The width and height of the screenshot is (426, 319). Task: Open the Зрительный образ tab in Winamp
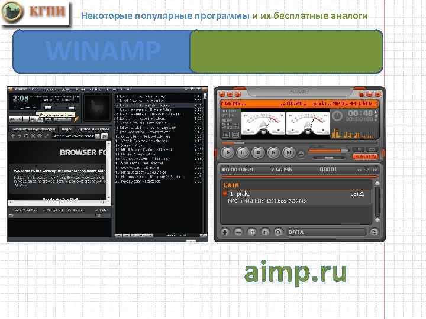93,129
